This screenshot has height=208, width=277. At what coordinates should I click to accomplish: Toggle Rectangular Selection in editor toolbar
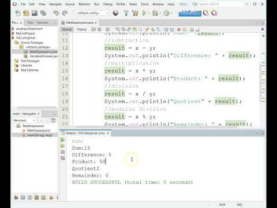click(x=140, y=29)
